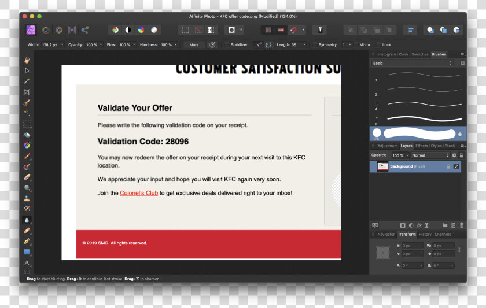Toggle the Background layer lock icon
This screenshot has height=308, width=486.
click(x=448, y=166)
